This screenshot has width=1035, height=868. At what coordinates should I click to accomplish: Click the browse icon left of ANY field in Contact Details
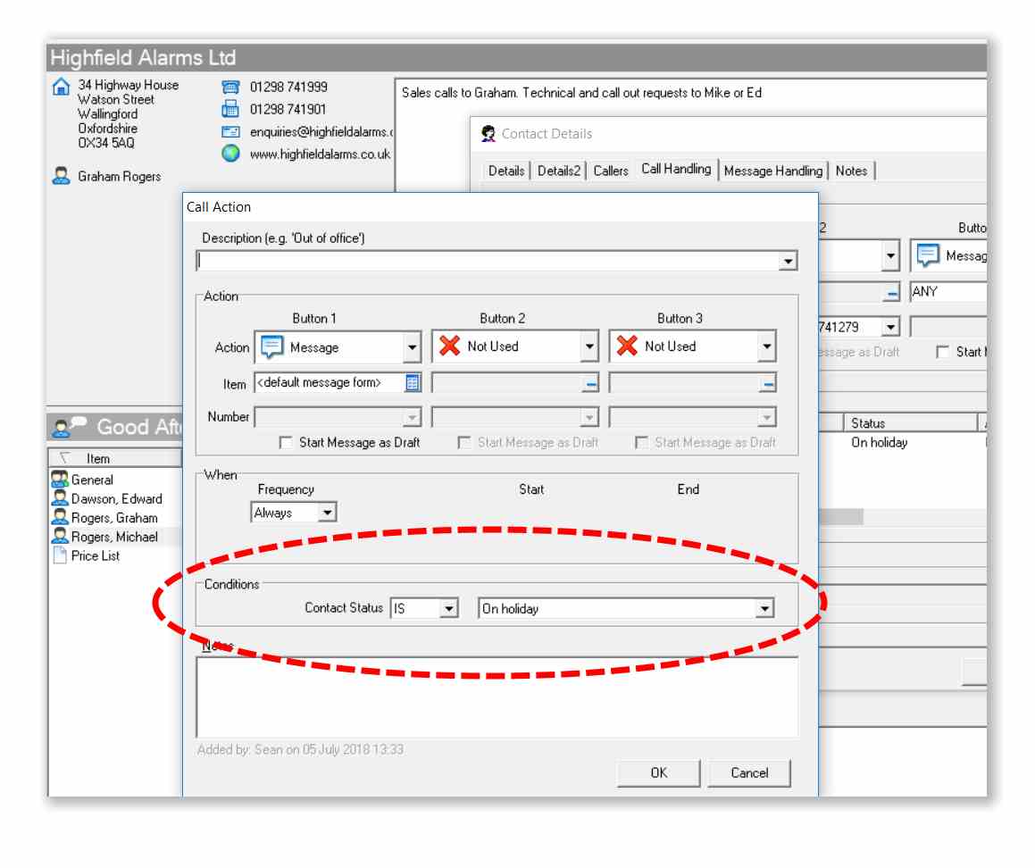(x=892, y=292)
